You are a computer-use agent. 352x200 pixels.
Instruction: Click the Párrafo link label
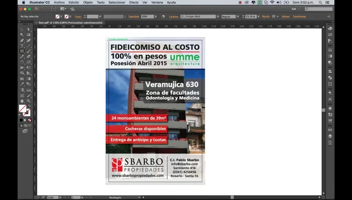[266, 17]
